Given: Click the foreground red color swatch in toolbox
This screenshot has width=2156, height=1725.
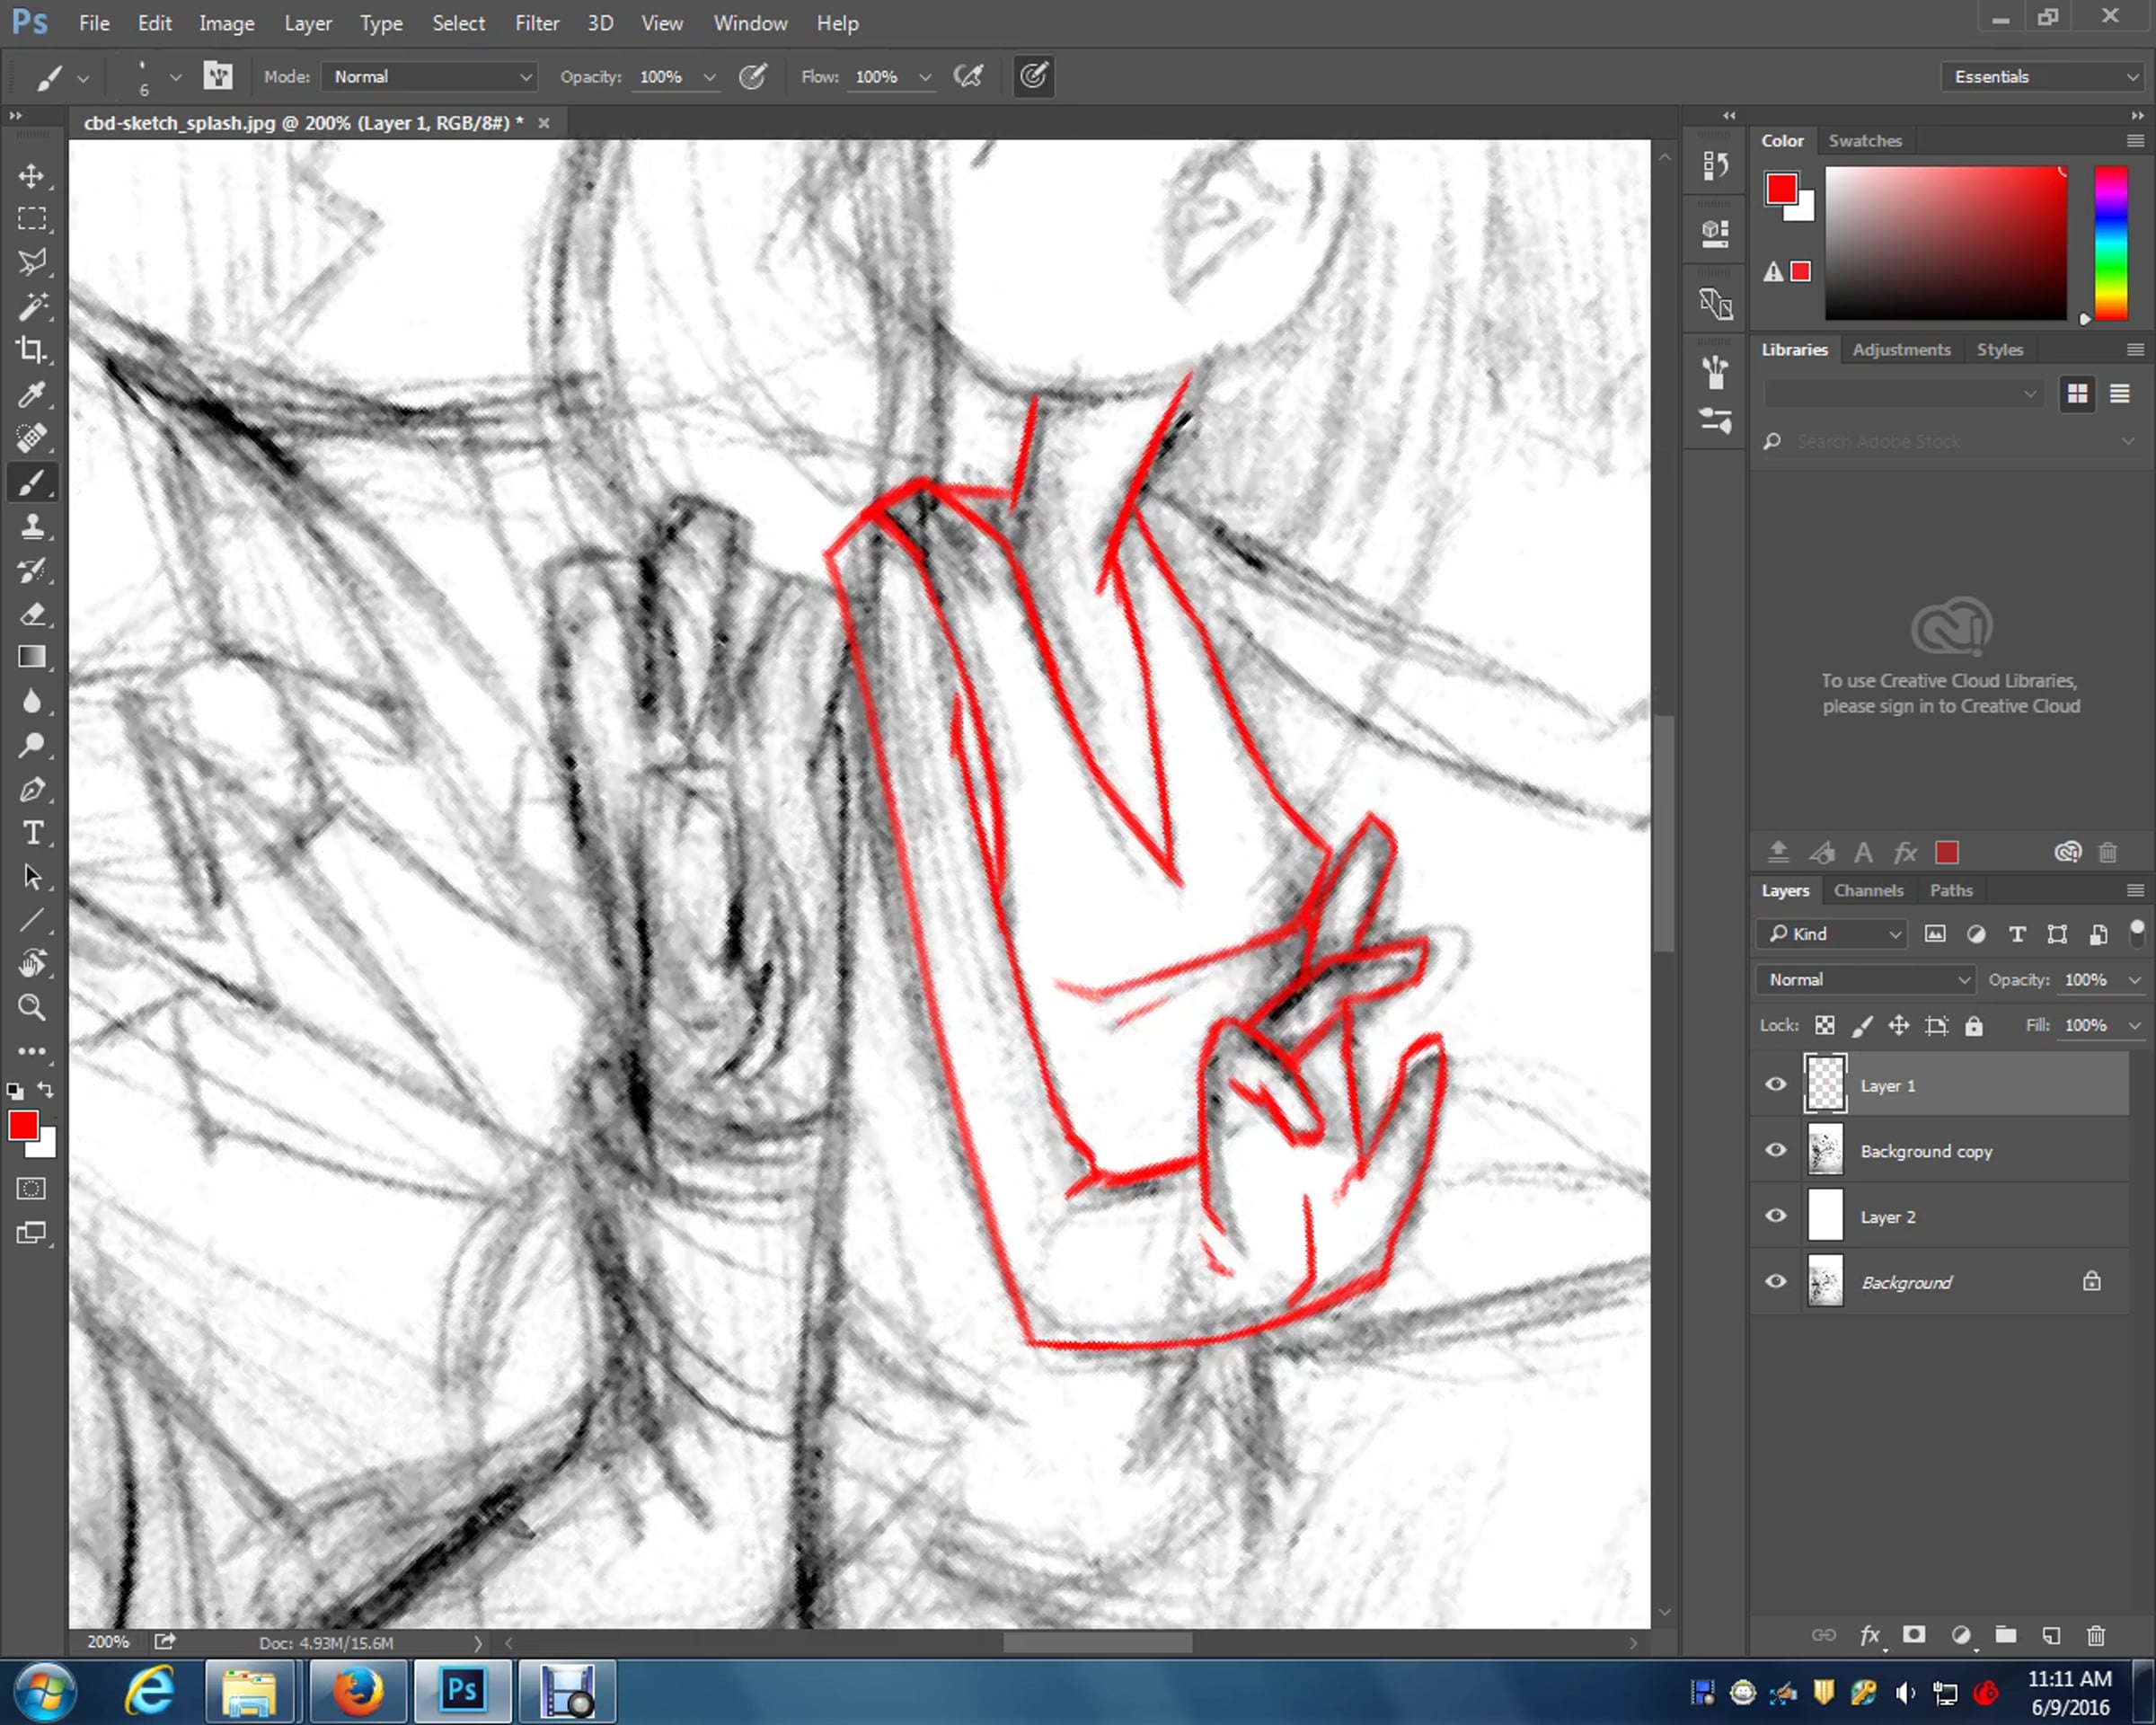Looking at the screenshot, I should tap(23, 1126).
